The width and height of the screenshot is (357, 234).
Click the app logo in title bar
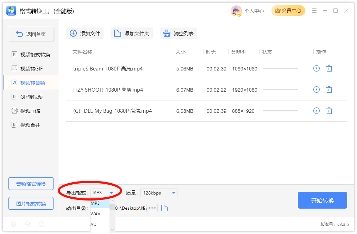(x=11, y=11)
